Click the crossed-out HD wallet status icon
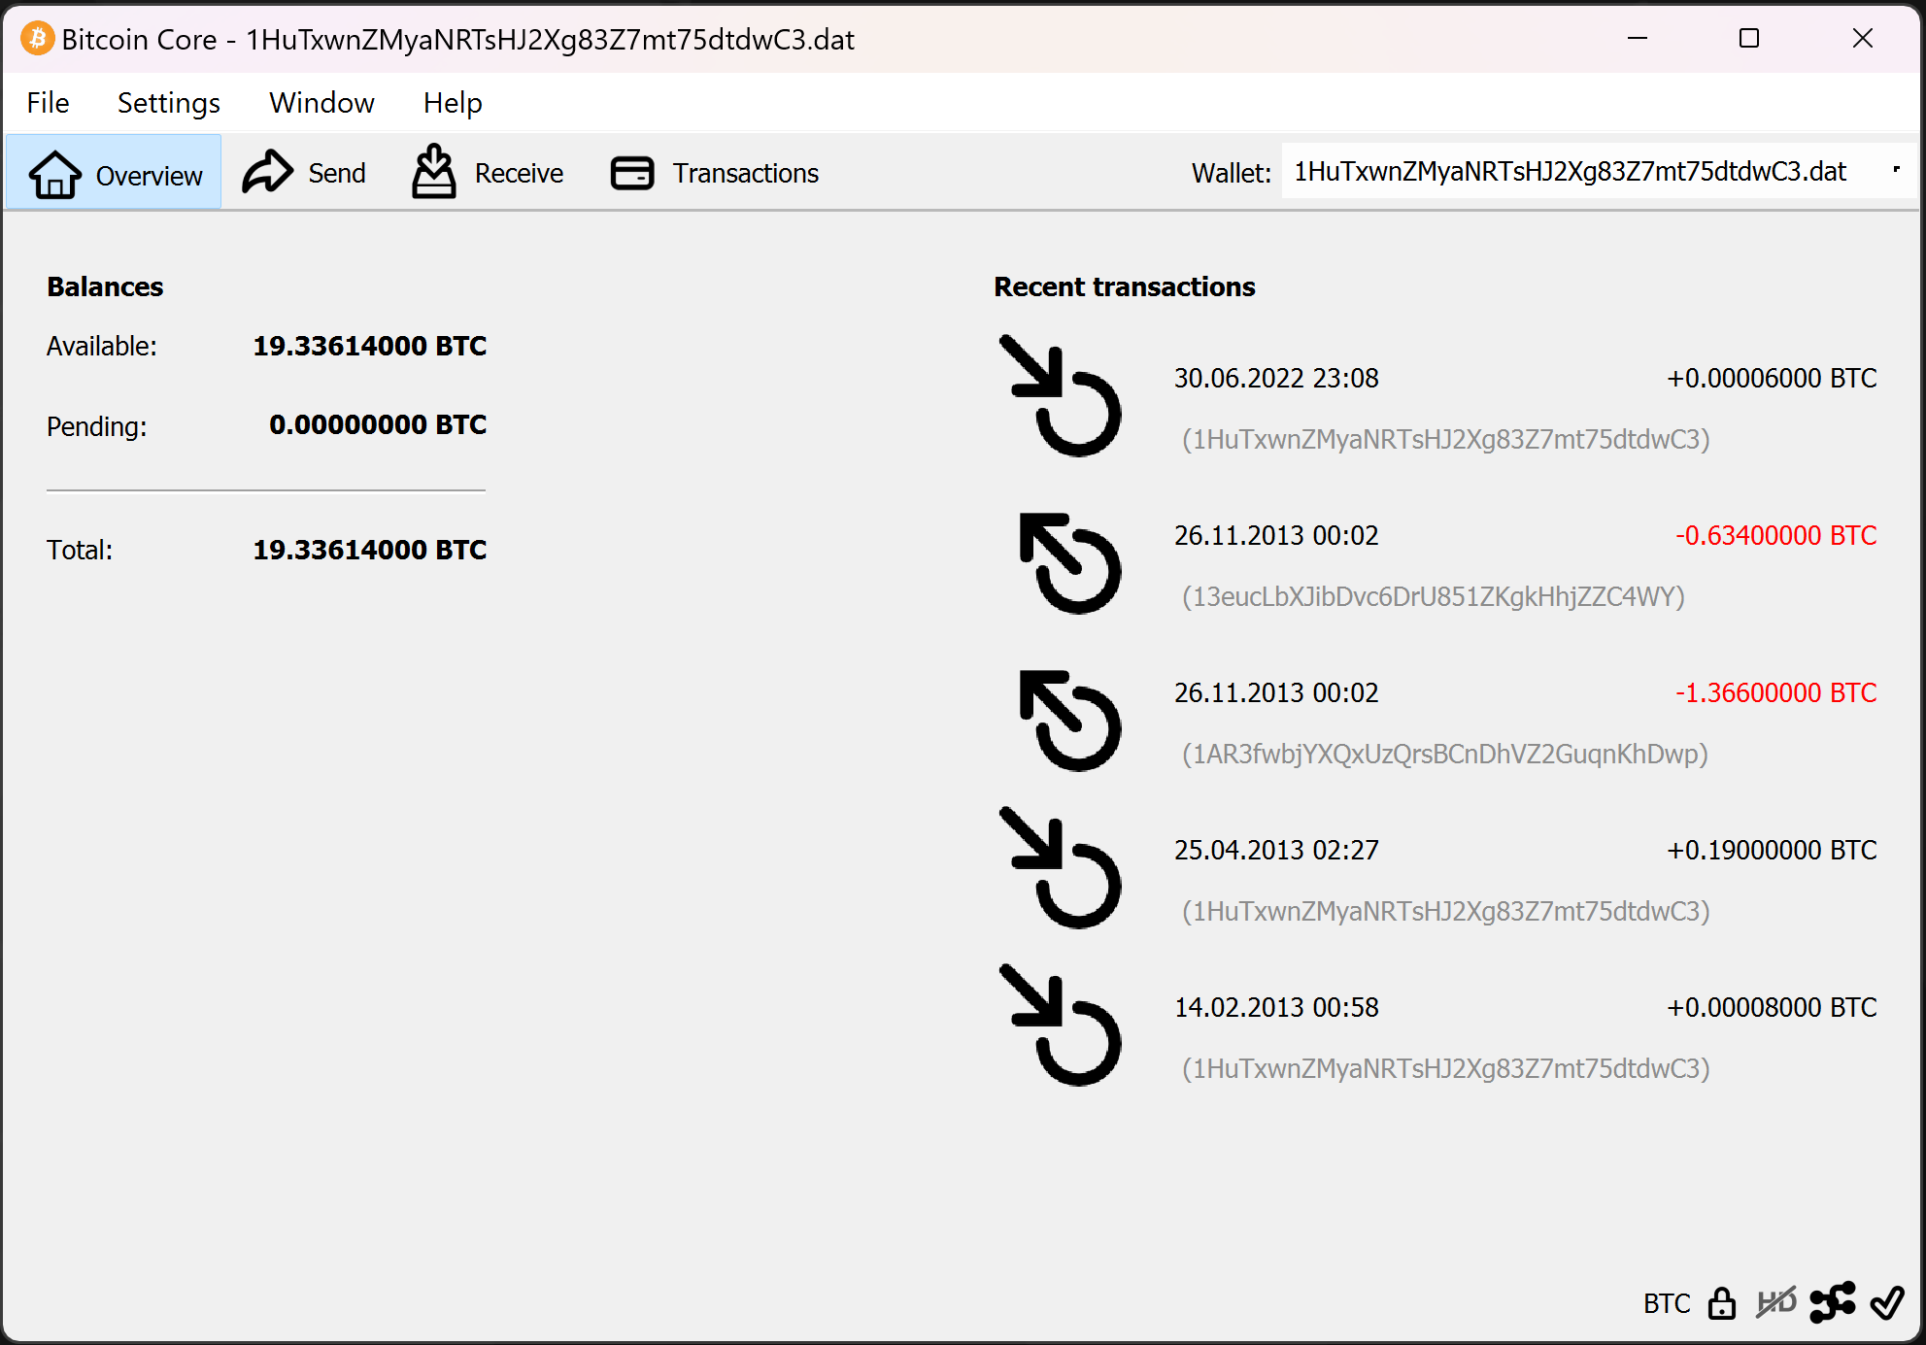Screen dimensions: 1926x1345 [x=1775, y=1302]
